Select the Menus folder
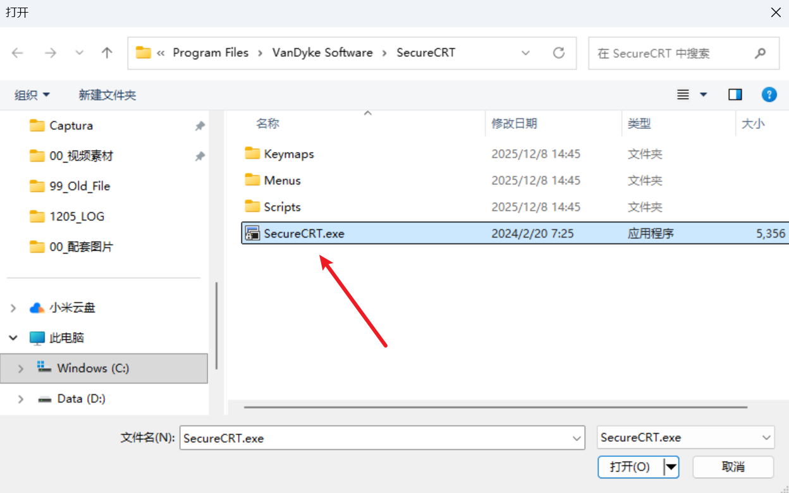This screenshot has height=493, width=789. click(282, 180)
